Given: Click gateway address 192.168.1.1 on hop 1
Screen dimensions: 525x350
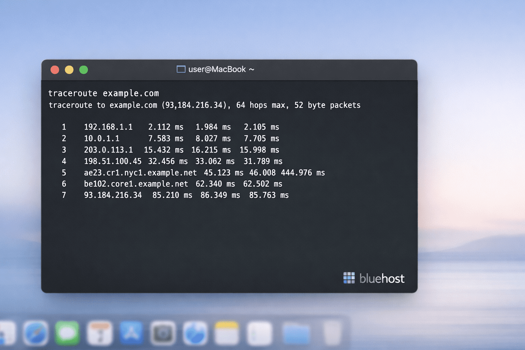Looking at the screenshot, I should click(x=108, y=127).
